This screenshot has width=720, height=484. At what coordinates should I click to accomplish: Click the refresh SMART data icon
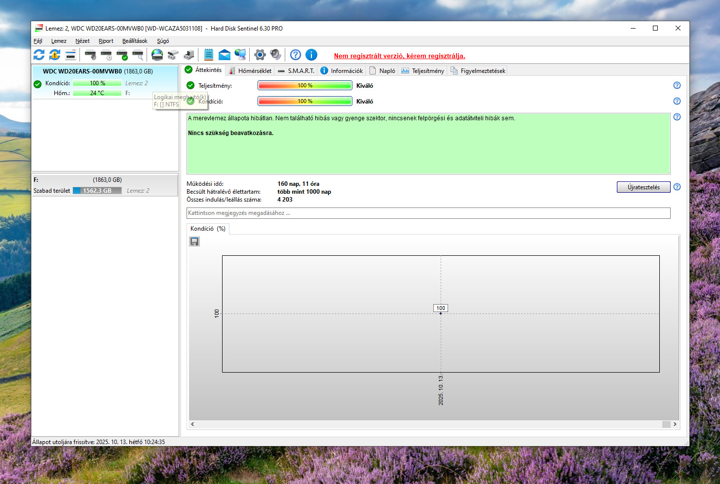click(x=39, y=55)
